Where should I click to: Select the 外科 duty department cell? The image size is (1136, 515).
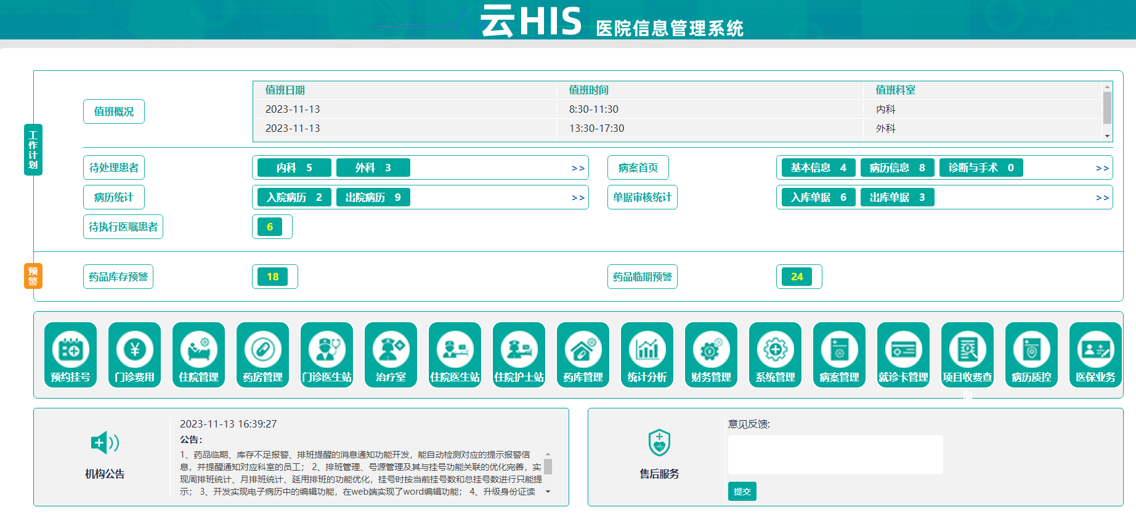point(886,128)
